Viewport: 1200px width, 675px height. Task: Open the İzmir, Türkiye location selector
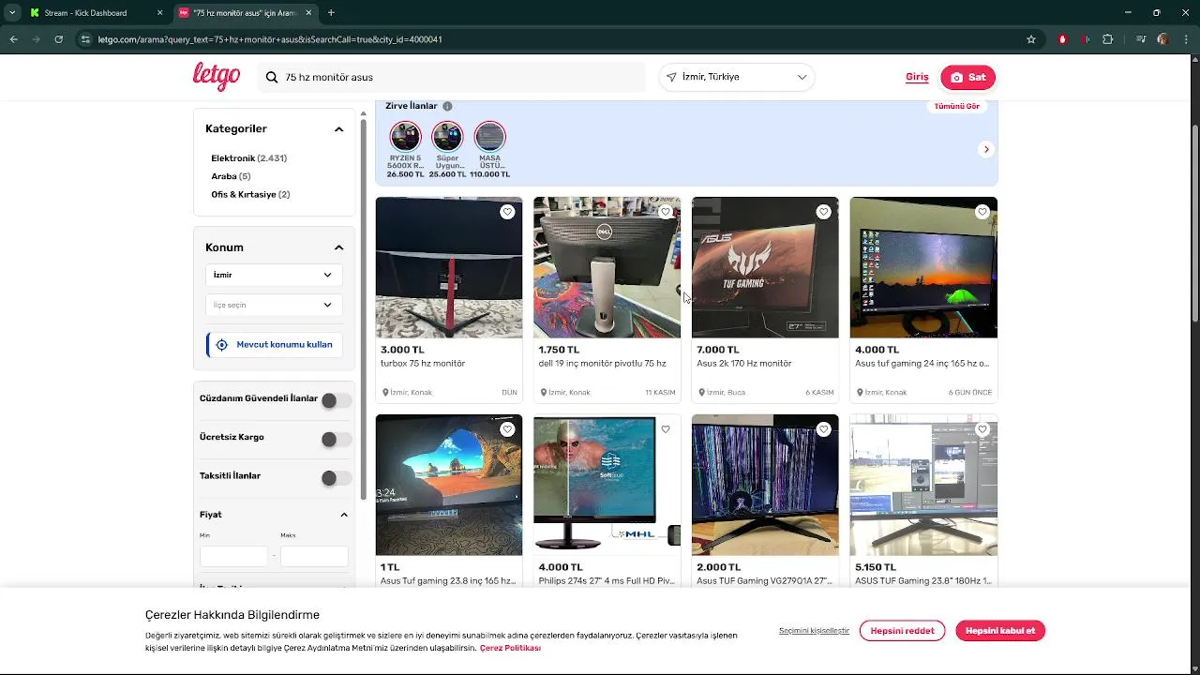(737, 77)
